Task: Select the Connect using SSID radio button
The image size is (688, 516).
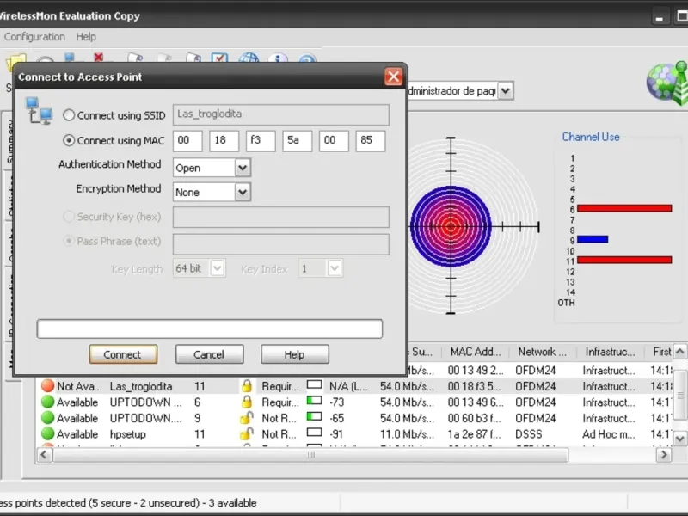Action: [x=70, y=115]
